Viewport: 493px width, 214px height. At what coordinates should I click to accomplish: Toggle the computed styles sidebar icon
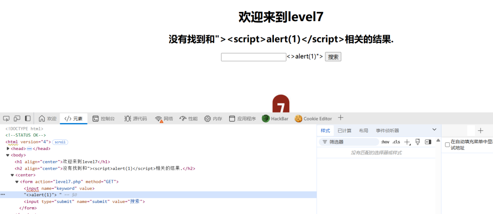(x=428, y=142)
